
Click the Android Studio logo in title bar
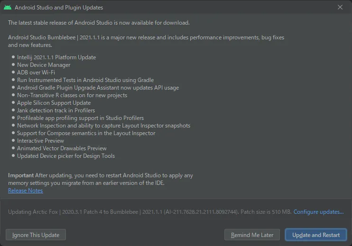click(x=8, y=8)
